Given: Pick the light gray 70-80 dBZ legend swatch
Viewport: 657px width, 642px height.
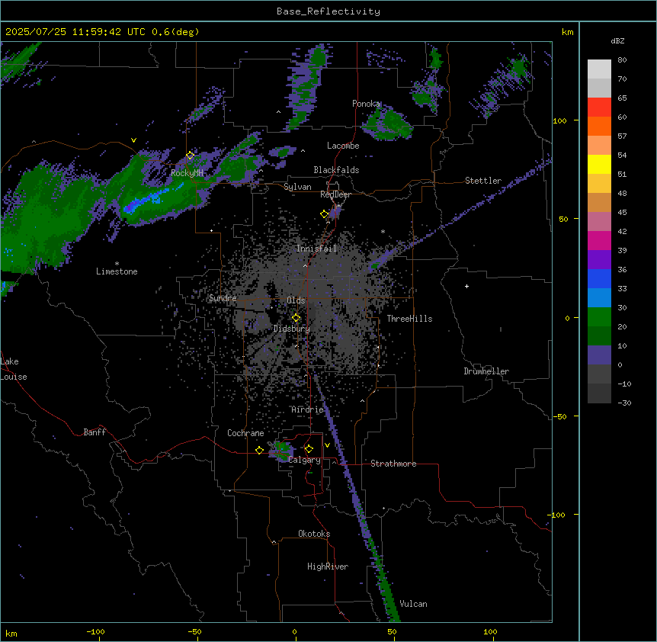Looking at the screenshot, I should [x=599, y=69].
